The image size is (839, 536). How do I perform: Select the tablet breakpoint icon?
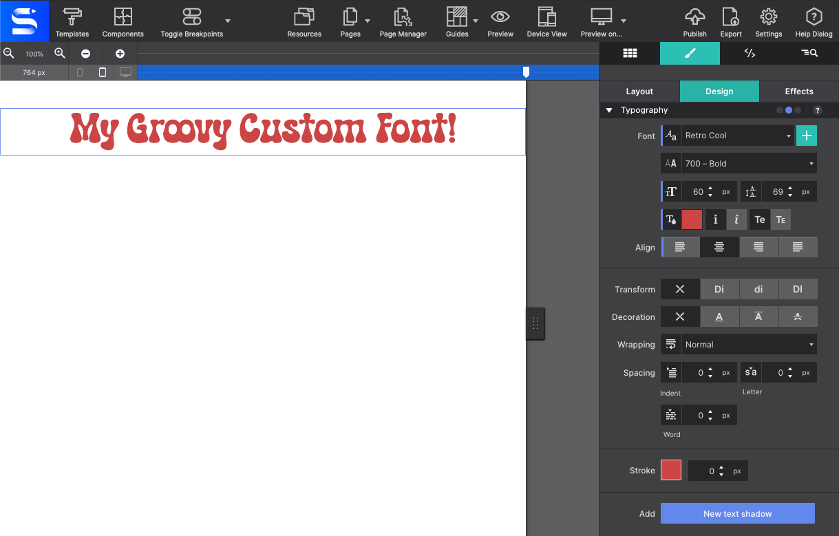(103, 72)
